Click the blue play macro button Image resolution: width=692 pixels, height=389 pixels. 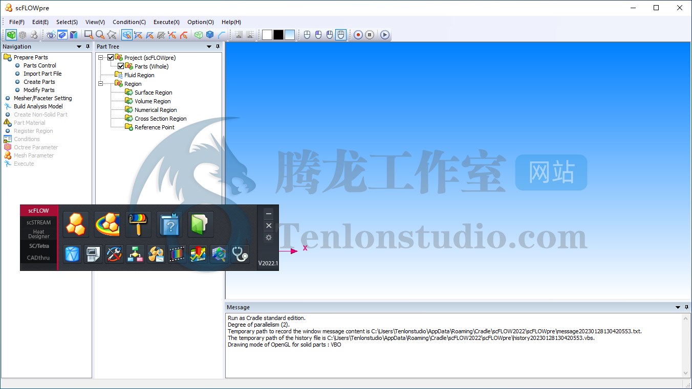pos(385,35)
